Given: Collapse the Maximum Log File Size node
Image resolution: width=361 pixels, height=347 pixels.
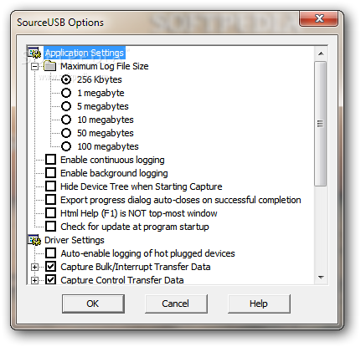Looking at the screenshot, I should point(34,66).
